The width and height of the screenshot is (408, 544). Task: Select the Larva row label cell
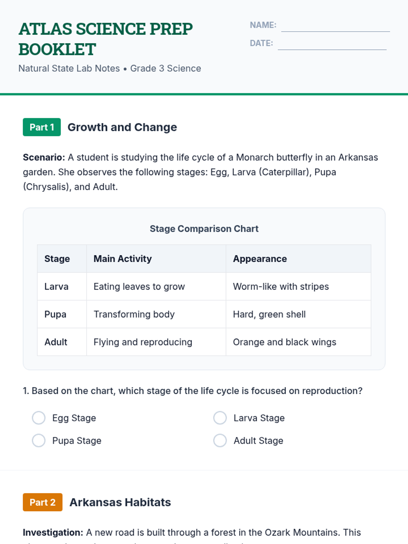56,287
